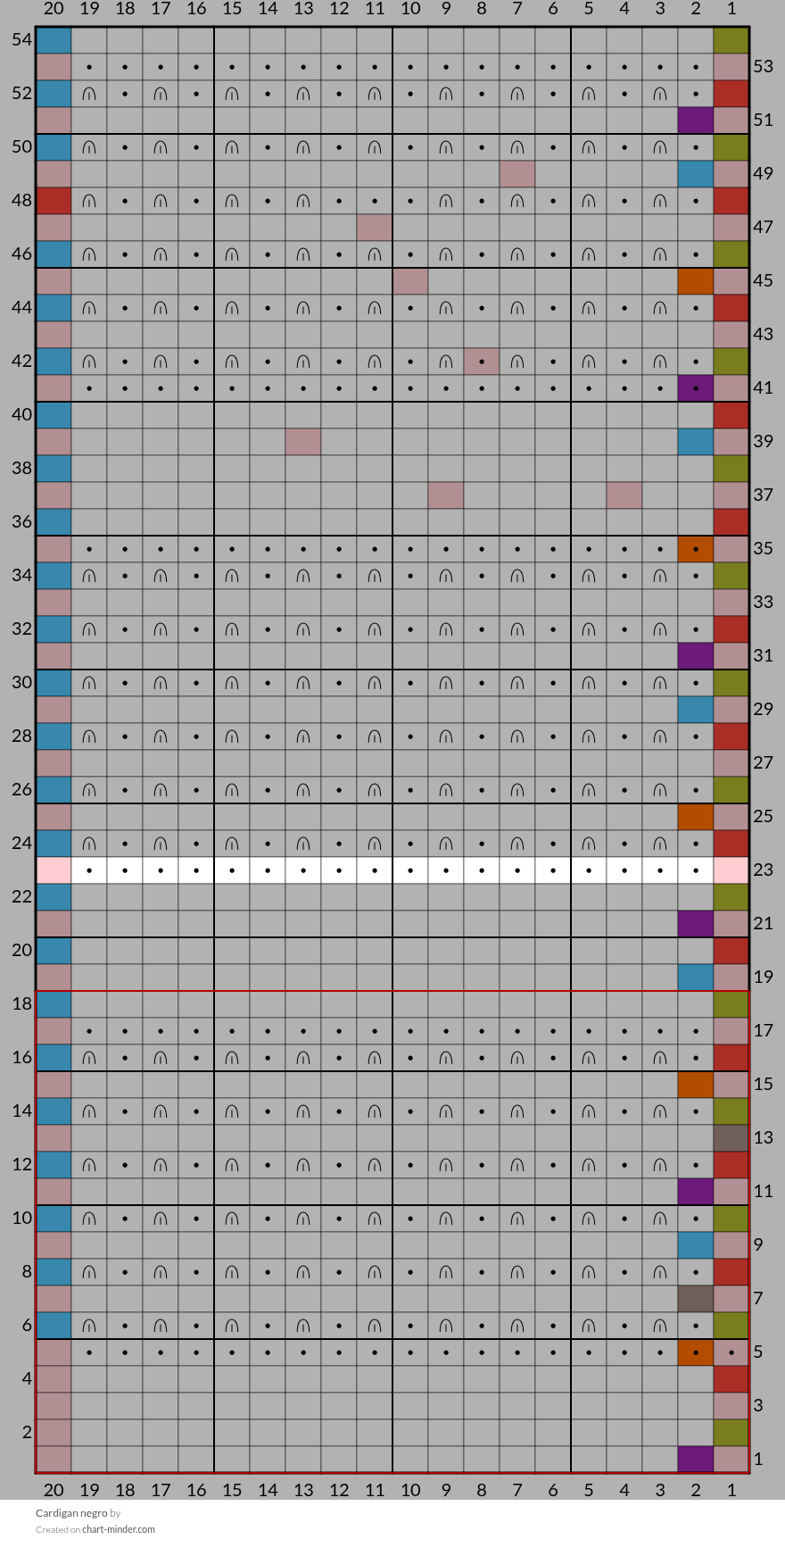Click the purple cell in row 51, column 2
785x1556 pixels.
click(x=696, y=121)
